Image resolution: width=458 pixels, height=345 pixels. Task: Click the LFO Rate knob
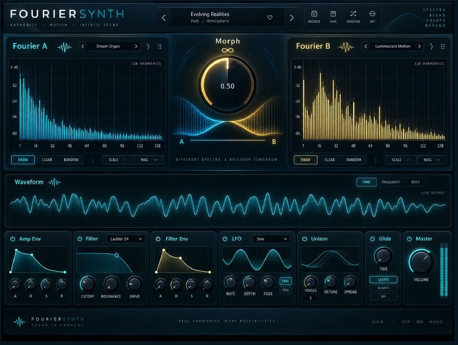point(231,283)
